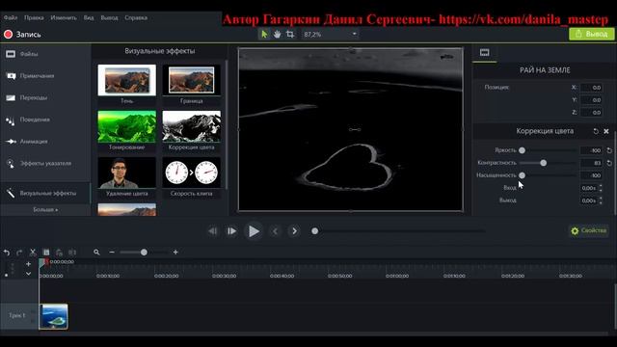Reset the Коррекция цвета effect
Image resolution: width=617 pixels, height=347 pixels.
(x=596, y=131)
